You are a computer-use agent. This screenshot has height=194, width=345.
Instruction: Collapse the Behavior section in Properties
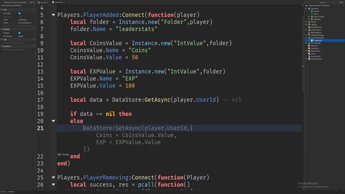(x=2, y=29)
